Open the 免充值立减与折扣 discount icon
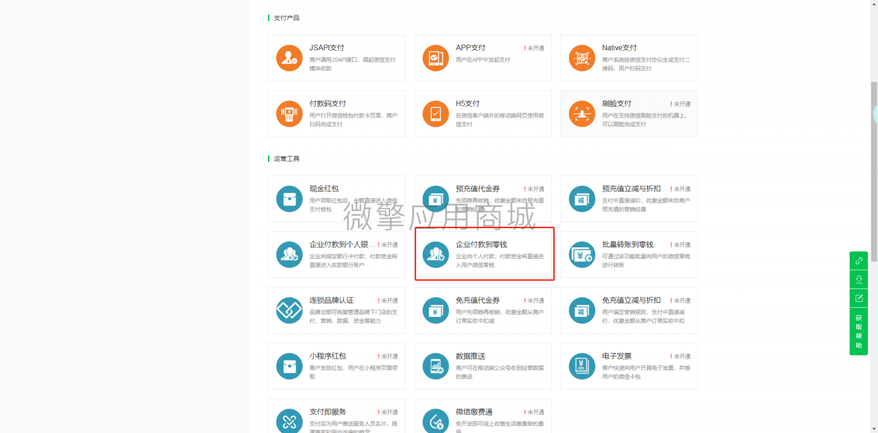This screenshot has width=878, height=433. click(582, 310)
